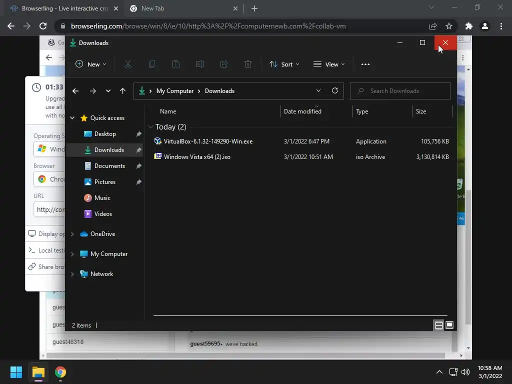Click the Cut scissors icon in toolbar
The image size is (512, 384).
(x=127, y=64)
